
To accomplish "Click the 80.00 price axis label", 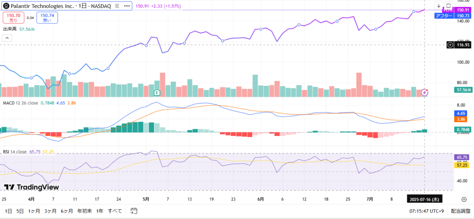I will click(462, 82).
